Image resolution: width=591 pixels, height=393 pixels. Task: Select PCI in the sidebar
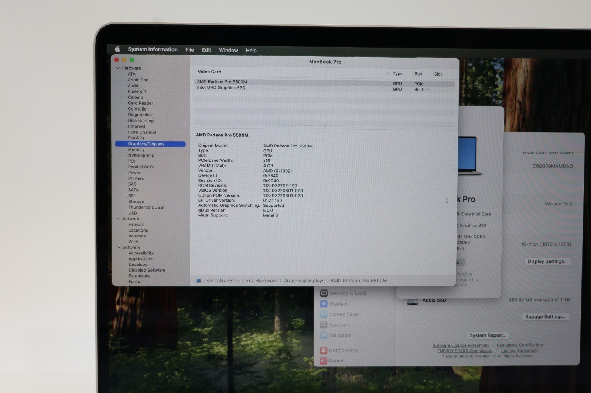click(131, 161)
